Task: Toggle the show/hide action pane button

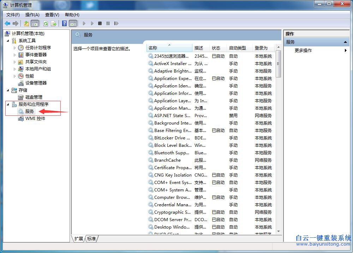Action: [73, 23]
